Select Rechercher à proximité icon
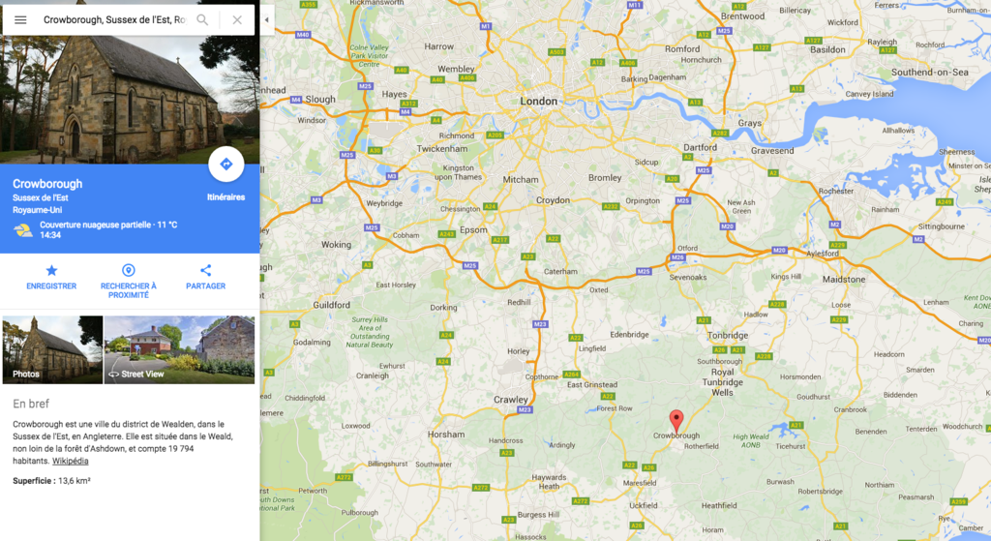 (x=129, y=271)
